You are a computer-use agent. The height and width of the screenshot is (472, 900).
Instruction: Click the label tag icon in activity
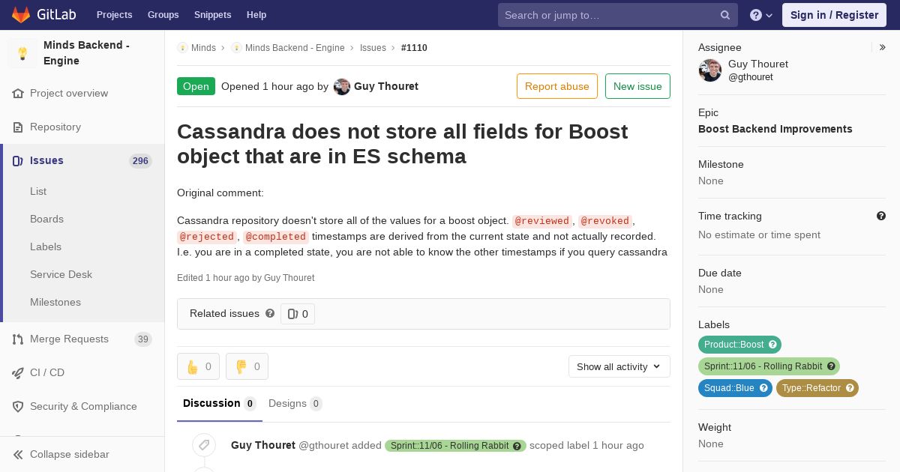point(203,445)
